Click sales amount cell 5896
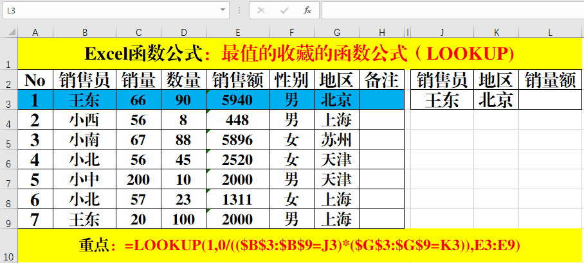Image resolution: width=584 pixels, height=263 pixels. [237, 139]
